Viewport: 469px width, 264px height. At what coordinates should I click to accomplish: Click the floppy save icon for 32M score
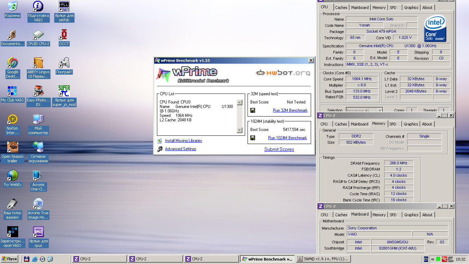click(253, 110)
